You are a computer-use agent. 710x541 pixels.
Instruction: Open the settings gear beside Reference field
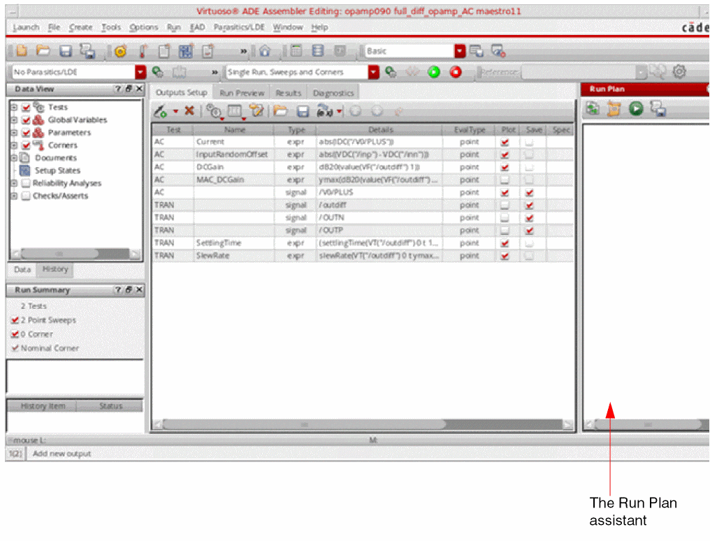(679, 71)
